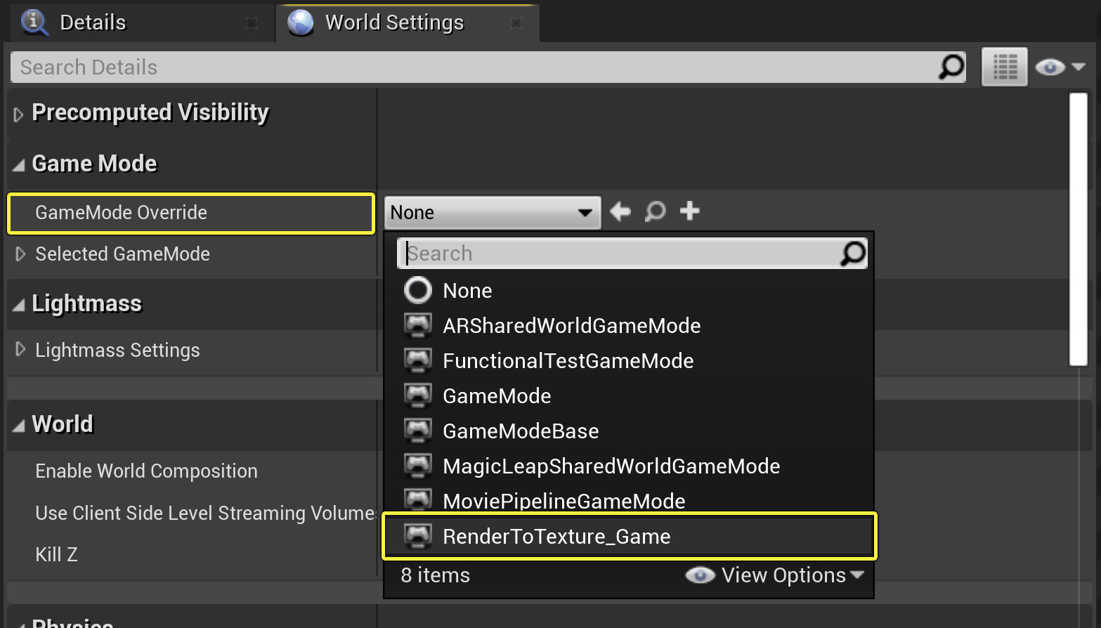Expand Selected GameMode properties
This screenshot has width=1101, height=628.
click(x=19, y=254)
